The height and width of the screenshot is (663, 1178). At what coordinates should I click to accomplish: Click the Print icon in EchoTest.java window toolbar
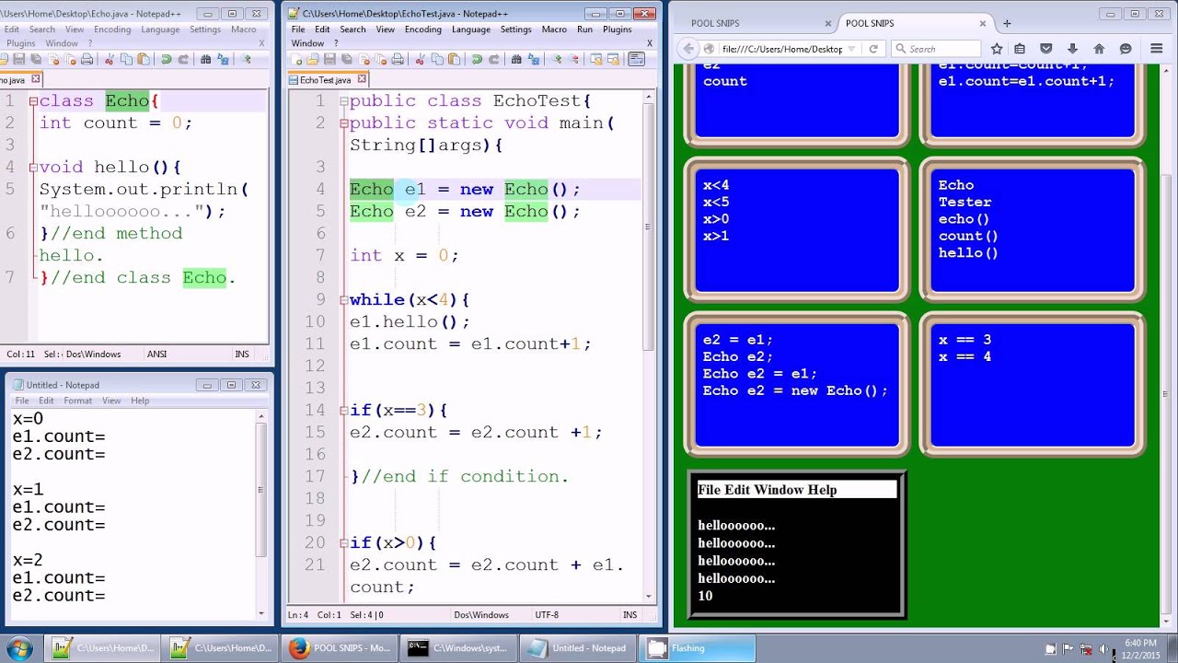coord(398,59)
